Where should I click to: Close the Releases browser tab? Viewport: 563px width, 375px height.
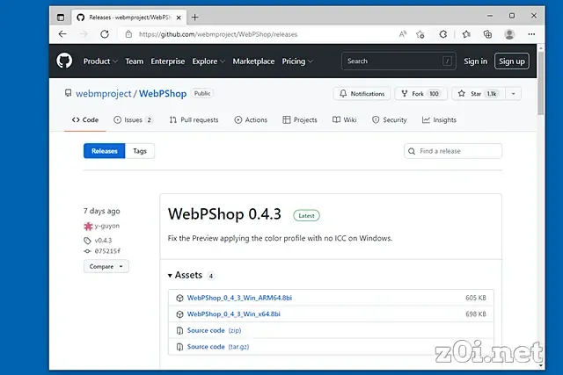179,18
